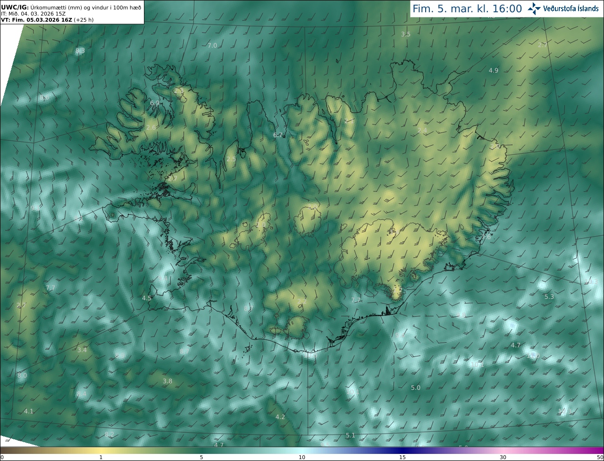Image resolution: width=604 pixels, height=461 pixels.
Task: Click the 0 tick on the colour bar
Action: coord(1,457)
